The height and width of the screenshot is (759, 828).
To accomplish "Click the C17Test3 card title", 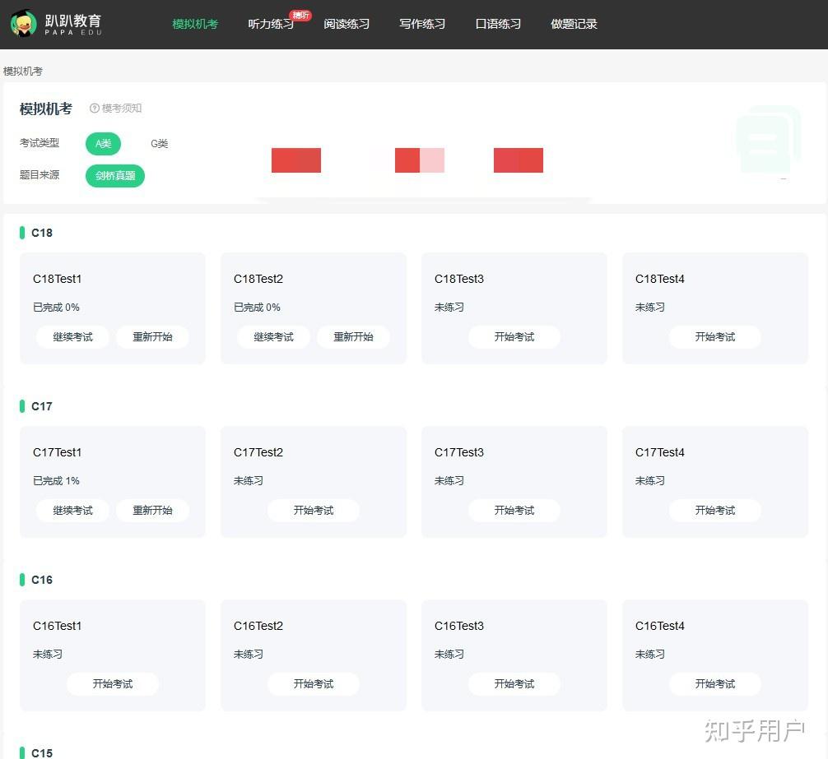I will click(459, 452).
